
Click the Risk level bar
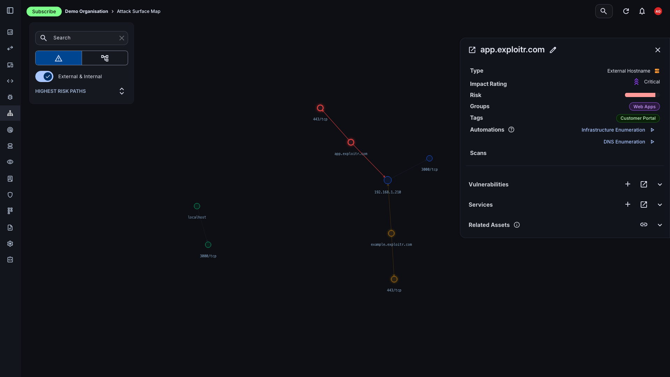coord(642,95)
